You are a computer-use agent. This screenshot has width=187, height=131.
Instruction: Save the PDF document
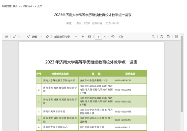click(x=168, y=37)
